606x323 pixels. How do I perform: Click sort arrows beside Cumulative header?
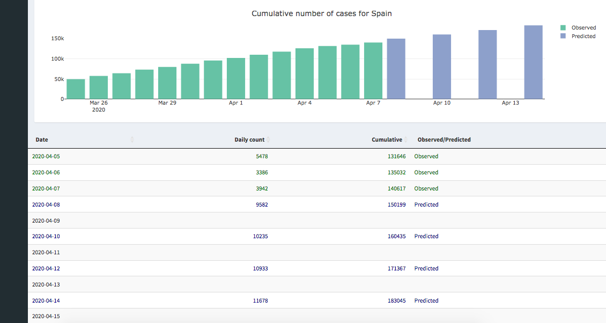(405, 140)
